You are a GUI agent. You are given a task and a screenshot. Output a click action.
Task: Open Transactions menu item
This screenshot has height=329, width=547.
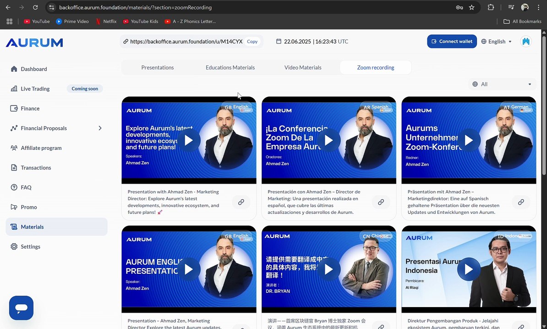tap(56, 168)
